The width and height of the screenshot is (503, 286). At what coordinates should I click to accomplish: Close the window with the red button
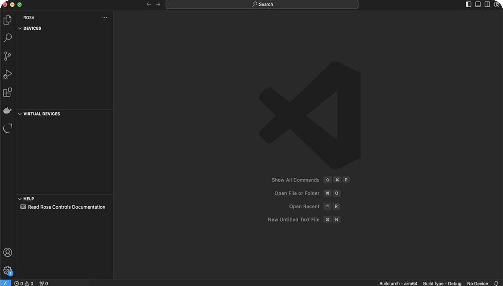[x=5, y=5]
